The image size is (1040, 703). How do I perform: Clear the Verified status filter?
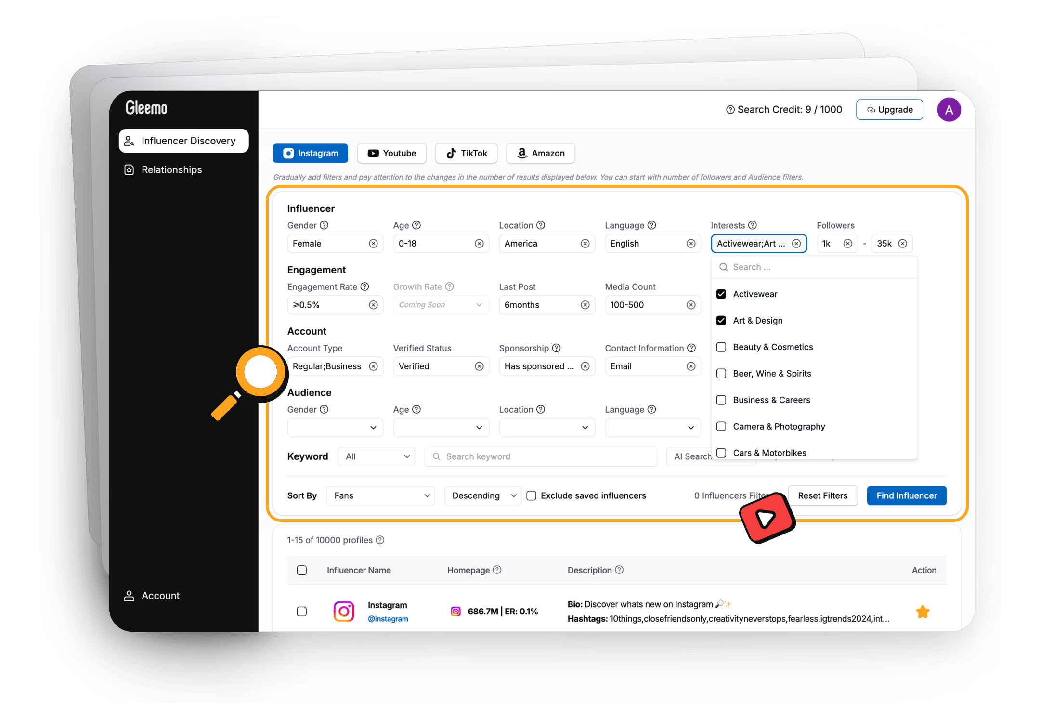coord(479,366)
